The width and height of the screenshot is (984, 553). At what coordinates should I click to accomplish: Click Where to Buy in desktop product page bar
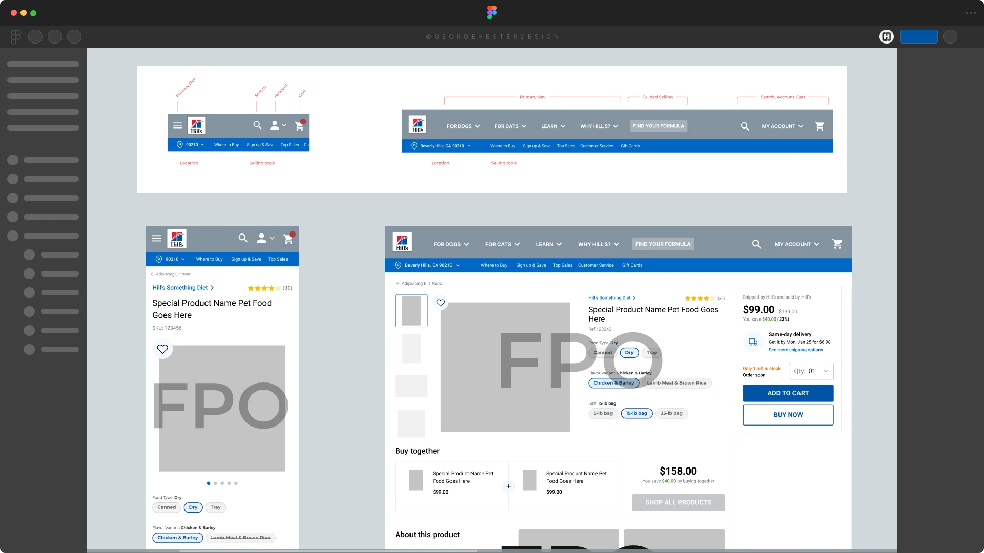click(x=494, y=265)
